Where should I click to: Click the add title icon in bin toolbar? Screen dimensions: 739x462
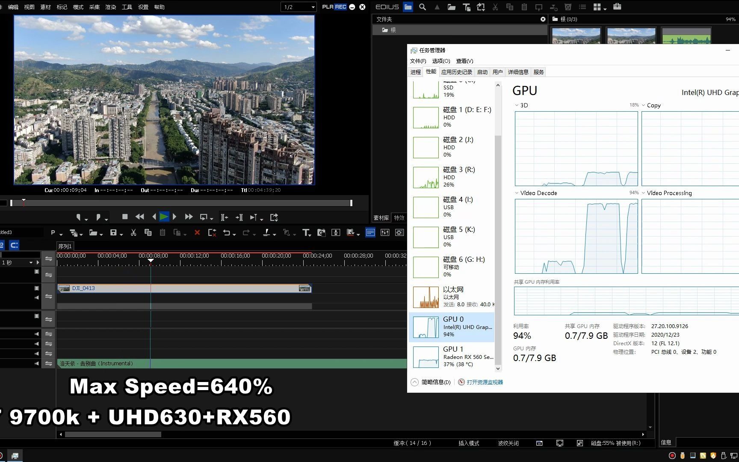coord(466,7)
